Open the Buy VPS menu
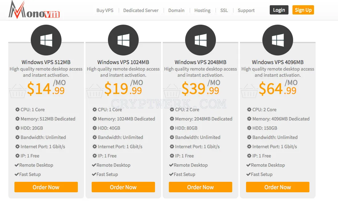This screenshot has width=338, height=208. 105,10
